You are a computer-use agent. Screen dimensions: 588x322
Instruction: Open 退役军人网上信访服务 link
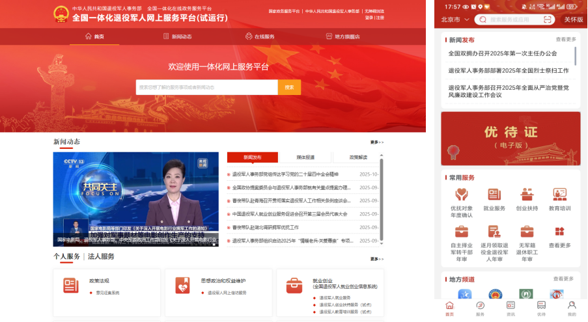point(227,293)
